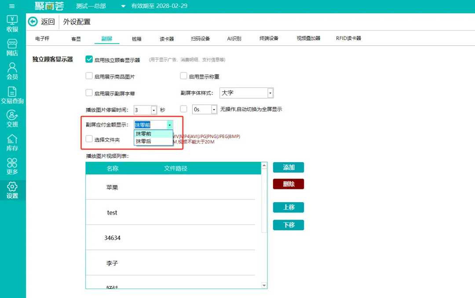Open the hamburger menu icon
This screenshot has height=298, width=475.
pos(12,6)
